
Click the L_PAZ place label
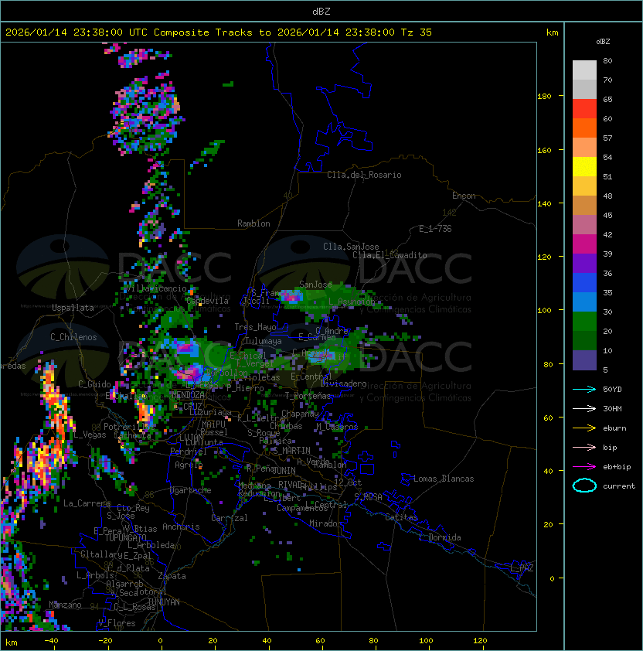pyautogui.click(x=522, y=568)
